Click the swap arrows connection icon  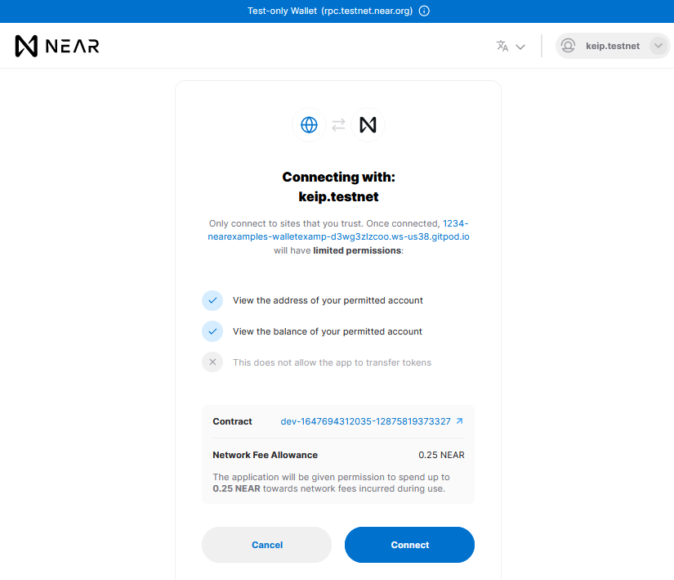[338, 125]
